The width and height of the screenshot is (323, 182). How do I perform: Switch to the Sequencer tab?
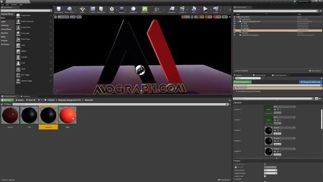pyautogui.click(x=25, y=97)
